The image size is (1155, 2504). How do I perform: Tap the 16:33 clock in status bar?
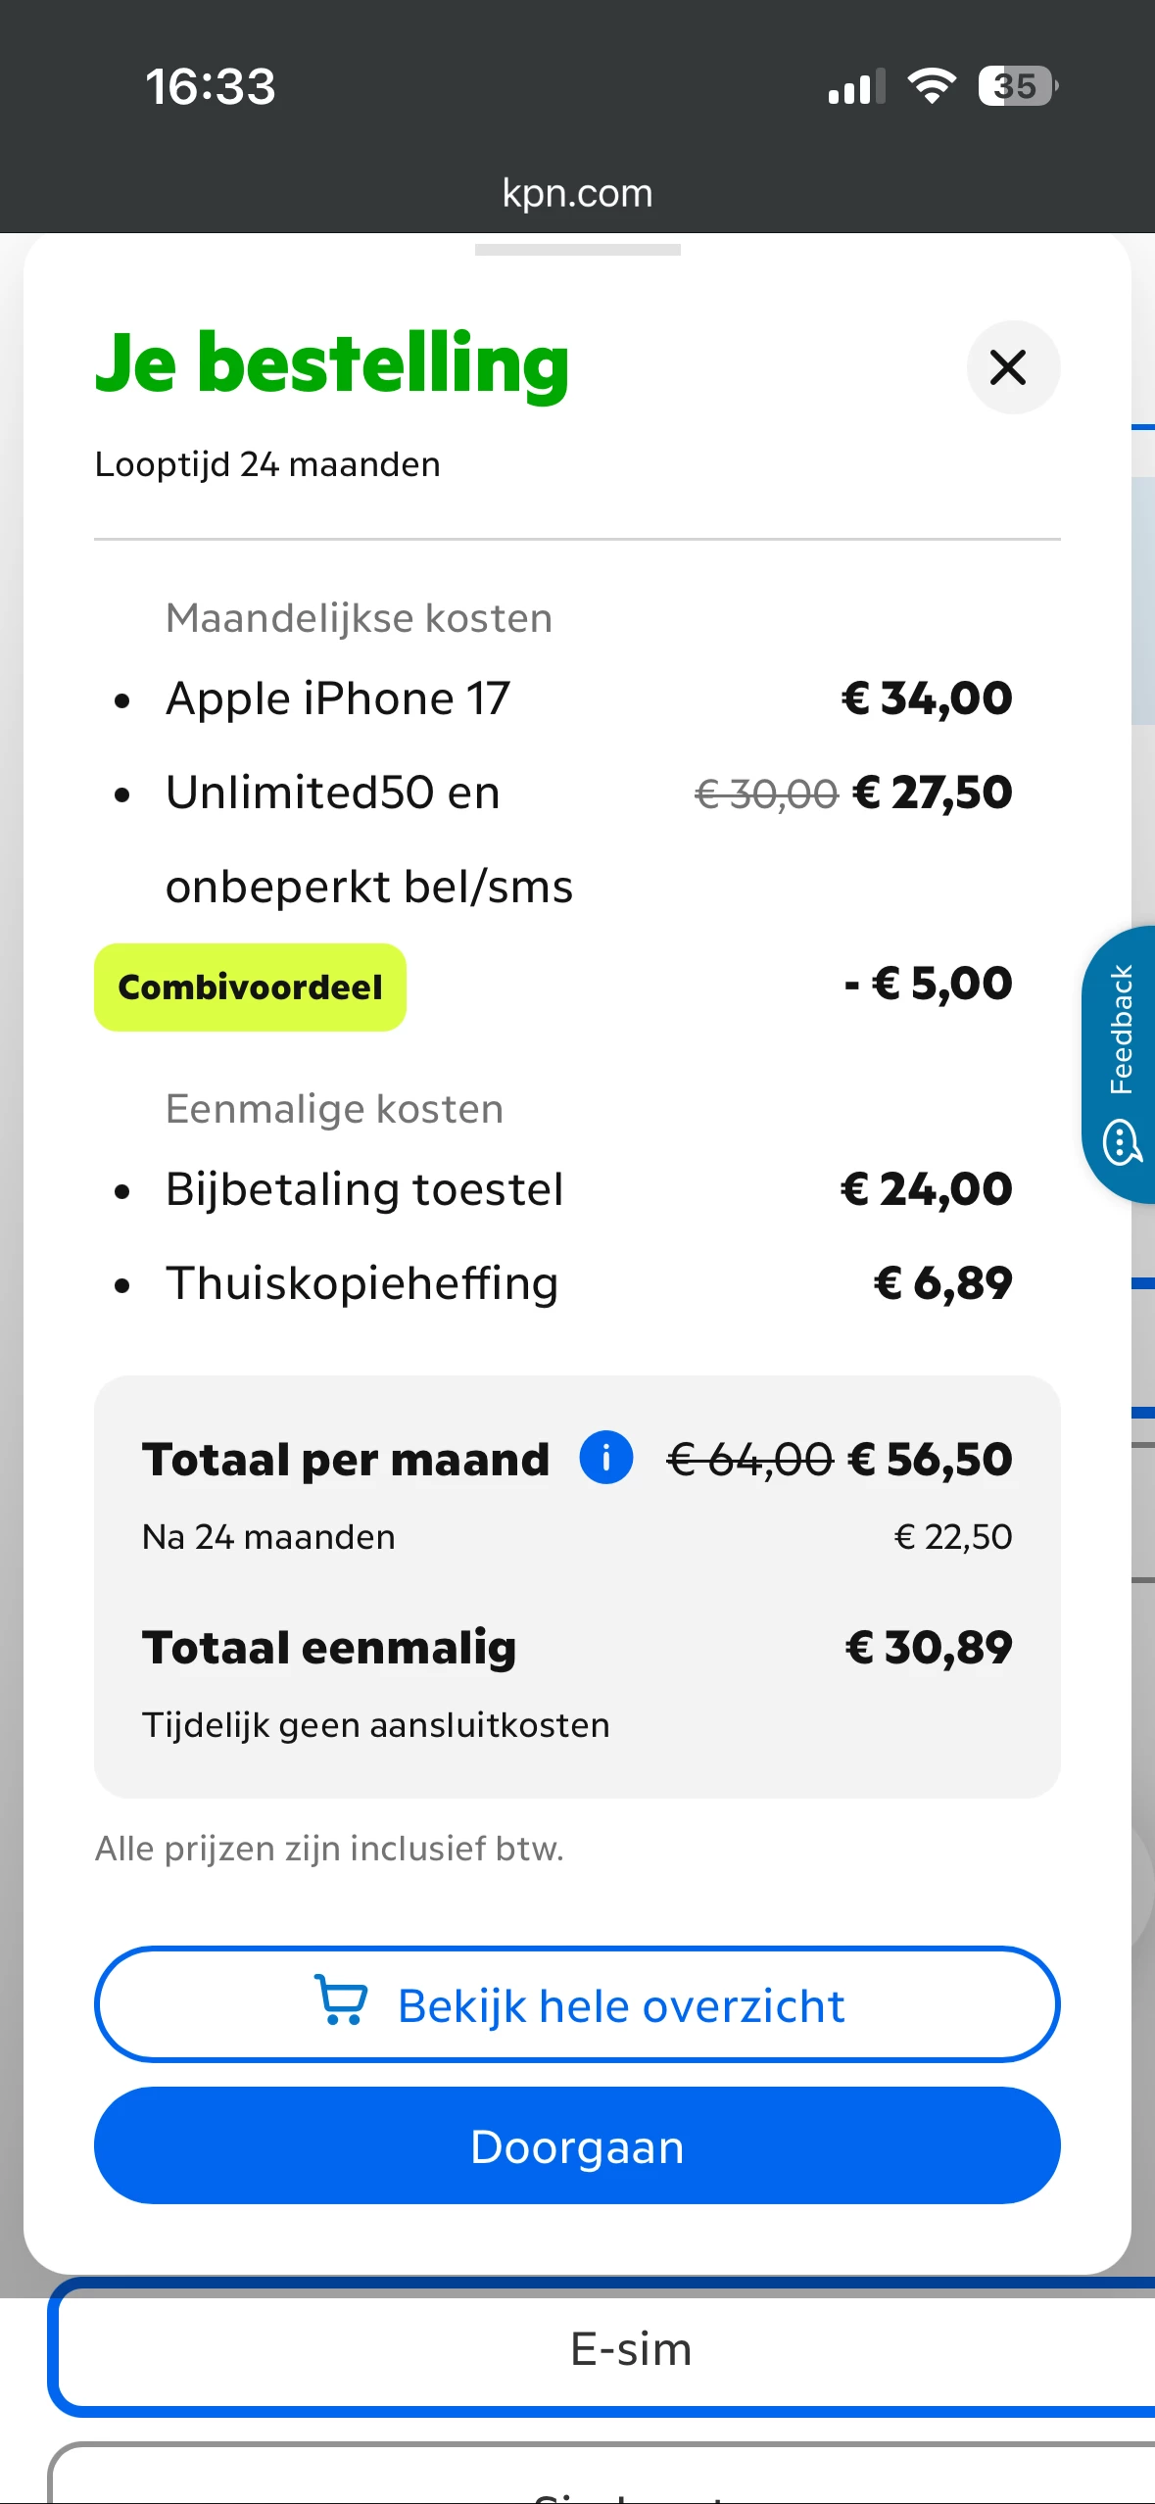click(x=211, y=86)
